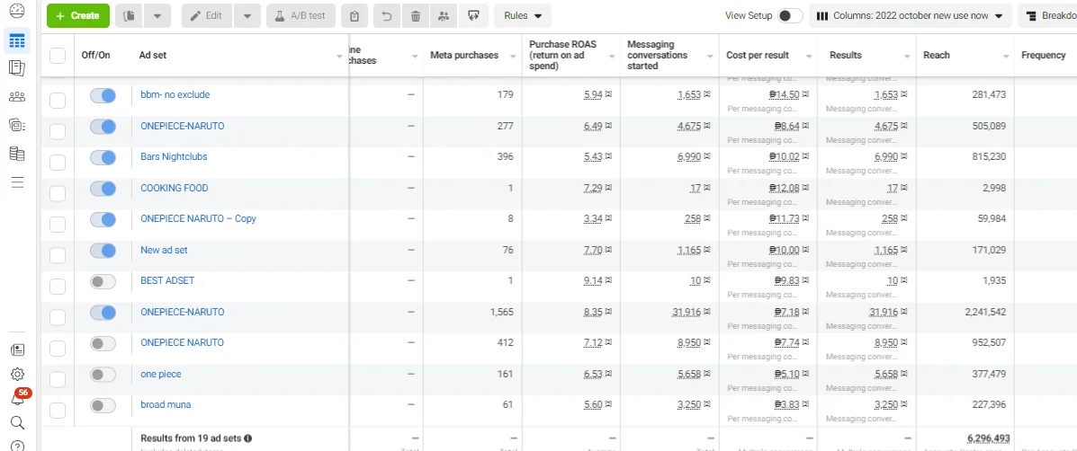Turn off the Bars Nightclubs ad set
Image resolution: width=1077 pixels, height=451 pixels.
pyautogui.click(x=103, y=157)
